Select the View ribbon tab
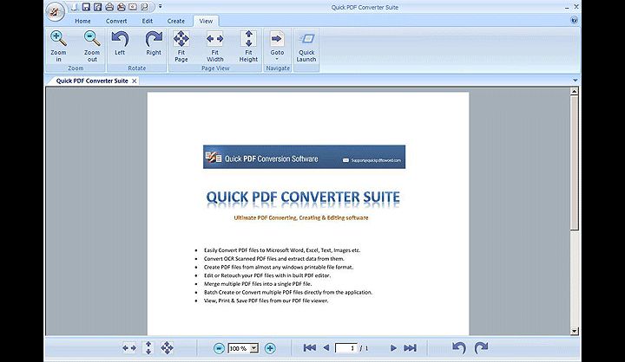 click(x=206, y=21)
